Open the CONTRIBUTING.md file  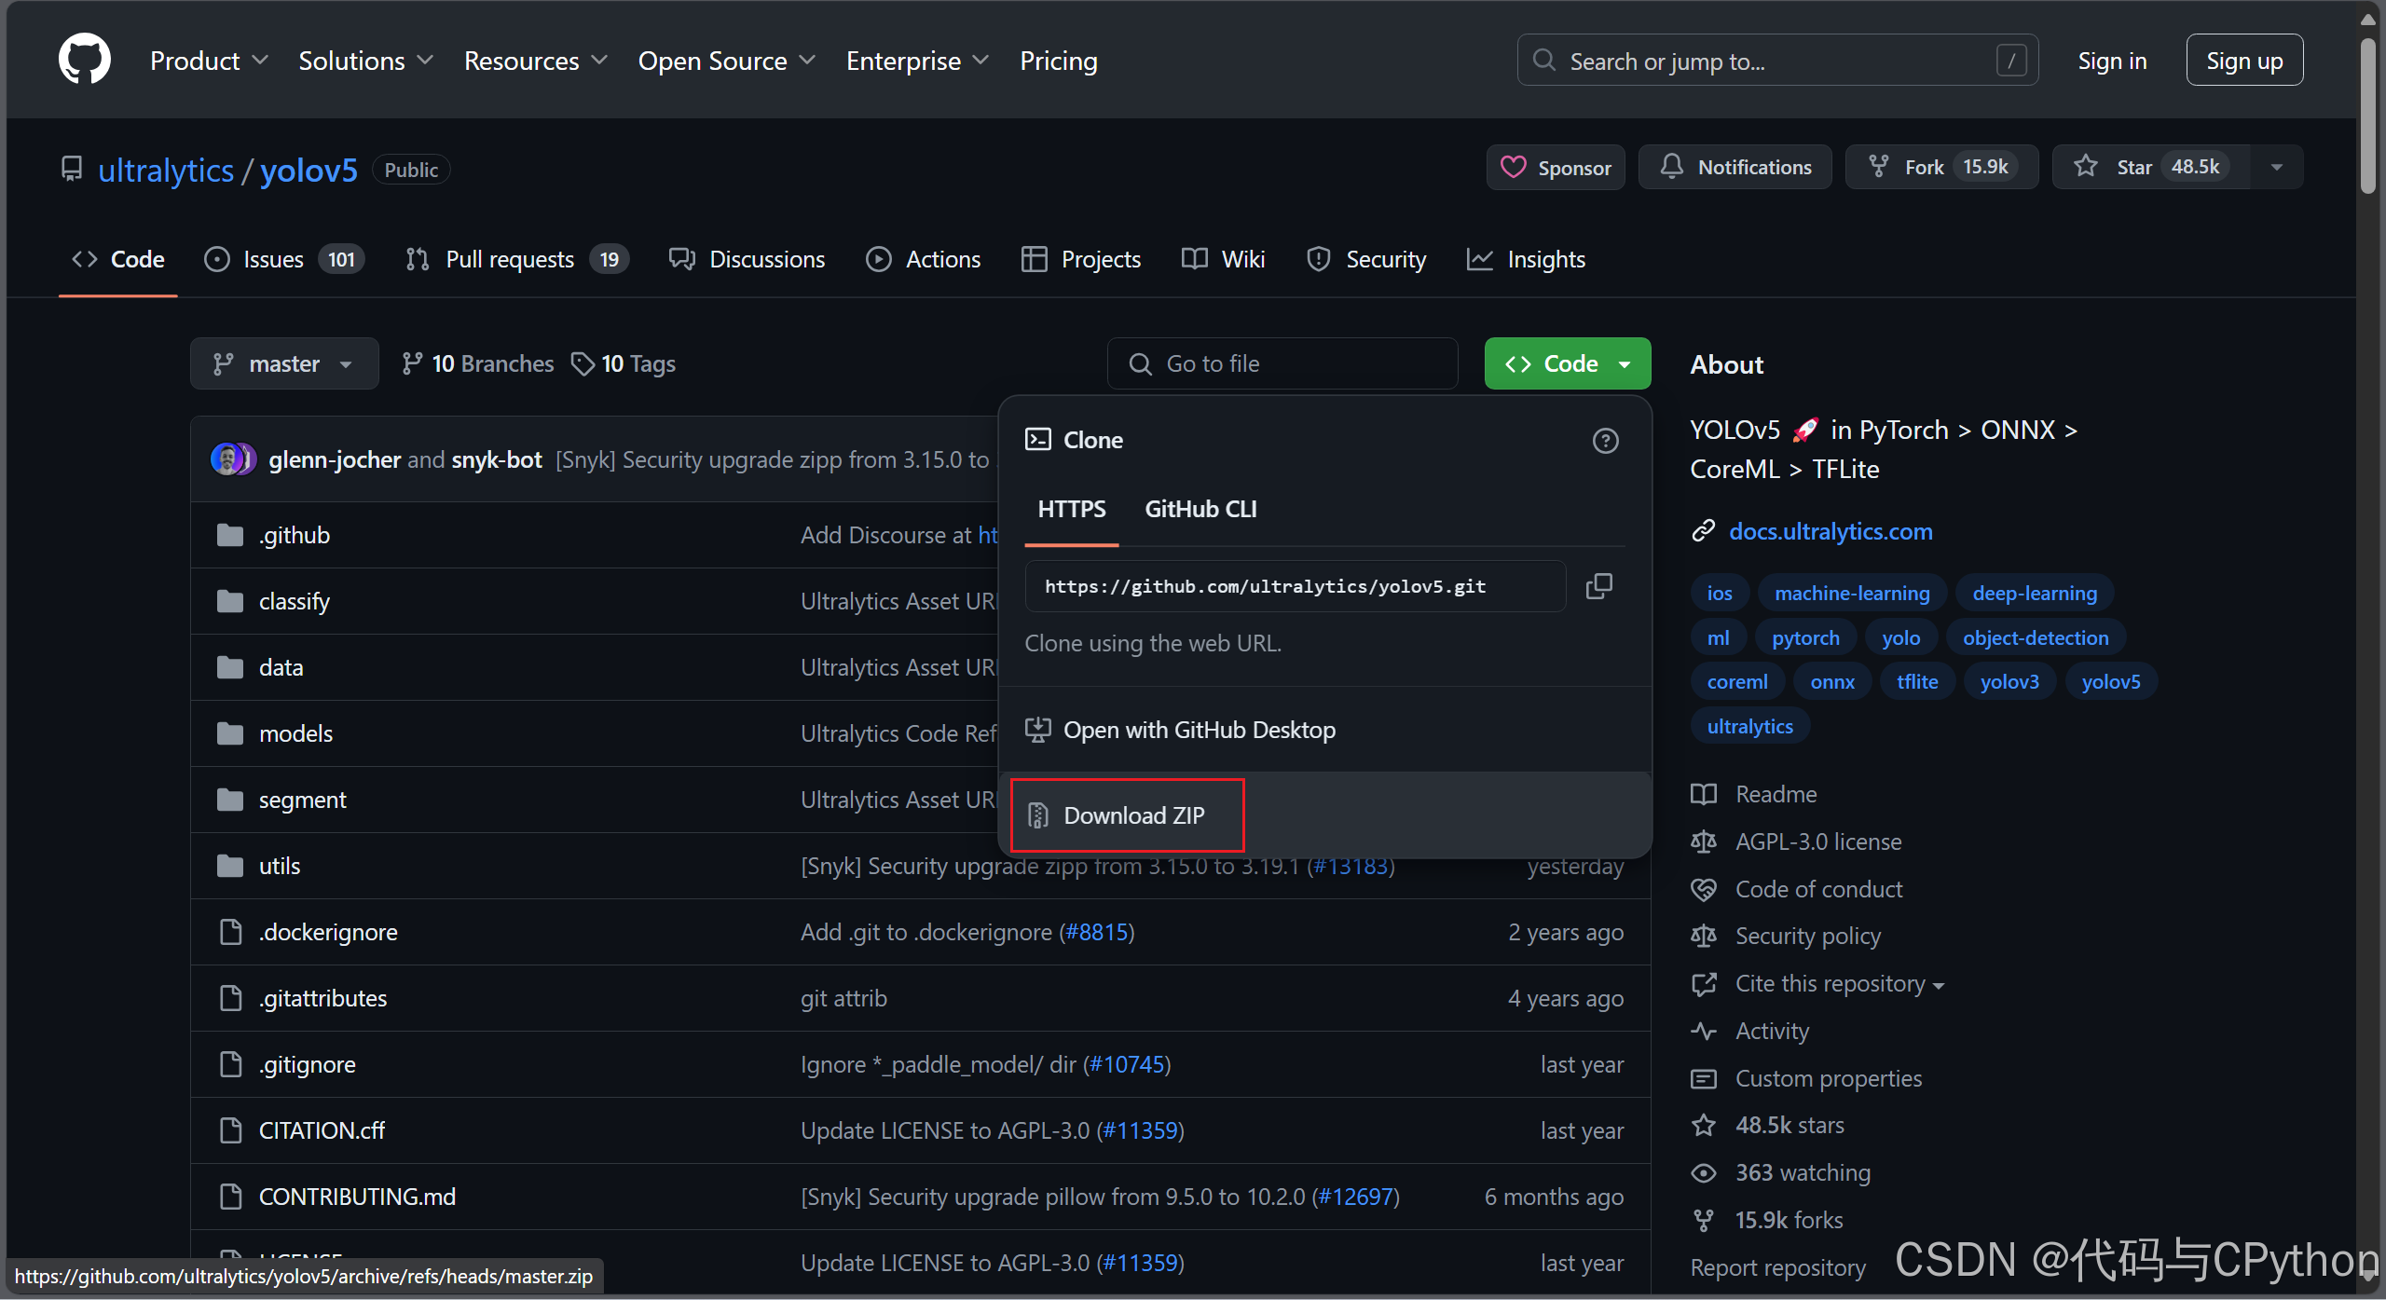point(357,1197)
